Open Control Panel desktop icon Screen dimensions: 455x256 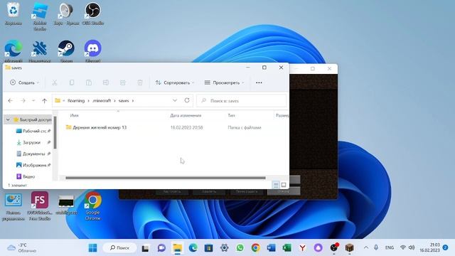point(14,207)
